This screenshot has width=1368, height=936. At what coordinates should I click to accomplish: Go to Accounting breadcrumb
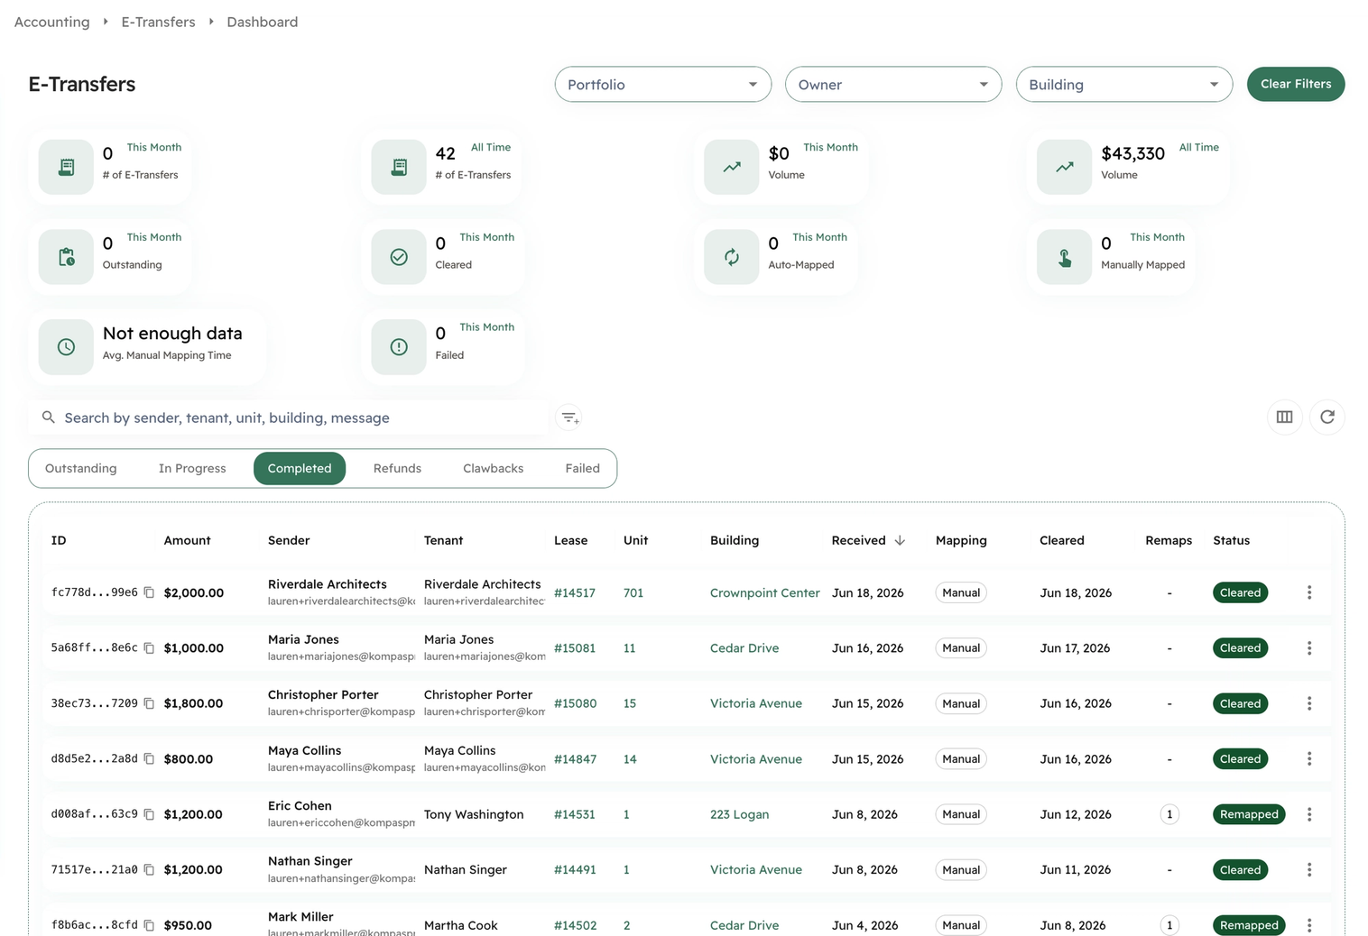52,22
